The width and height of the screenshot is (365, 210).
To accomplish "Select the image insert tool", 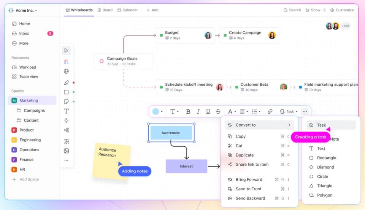I will coord(66,151).
